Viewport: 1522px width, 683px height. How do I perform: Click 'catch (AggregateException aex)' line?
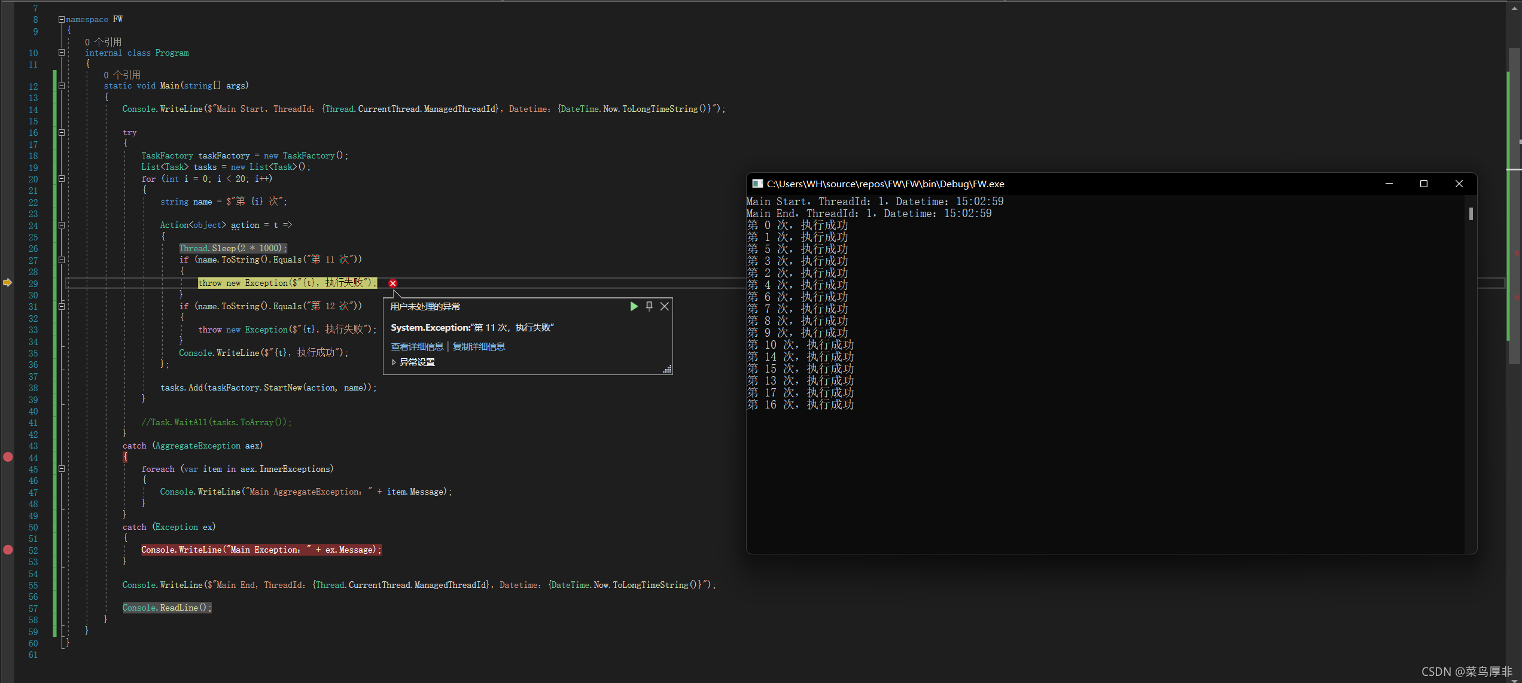coord(193,446)
